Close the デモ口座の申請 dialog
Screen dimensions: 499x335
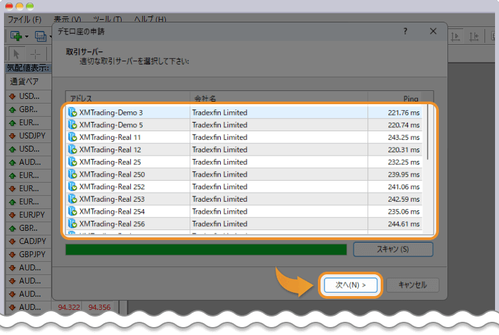(433, 31)
